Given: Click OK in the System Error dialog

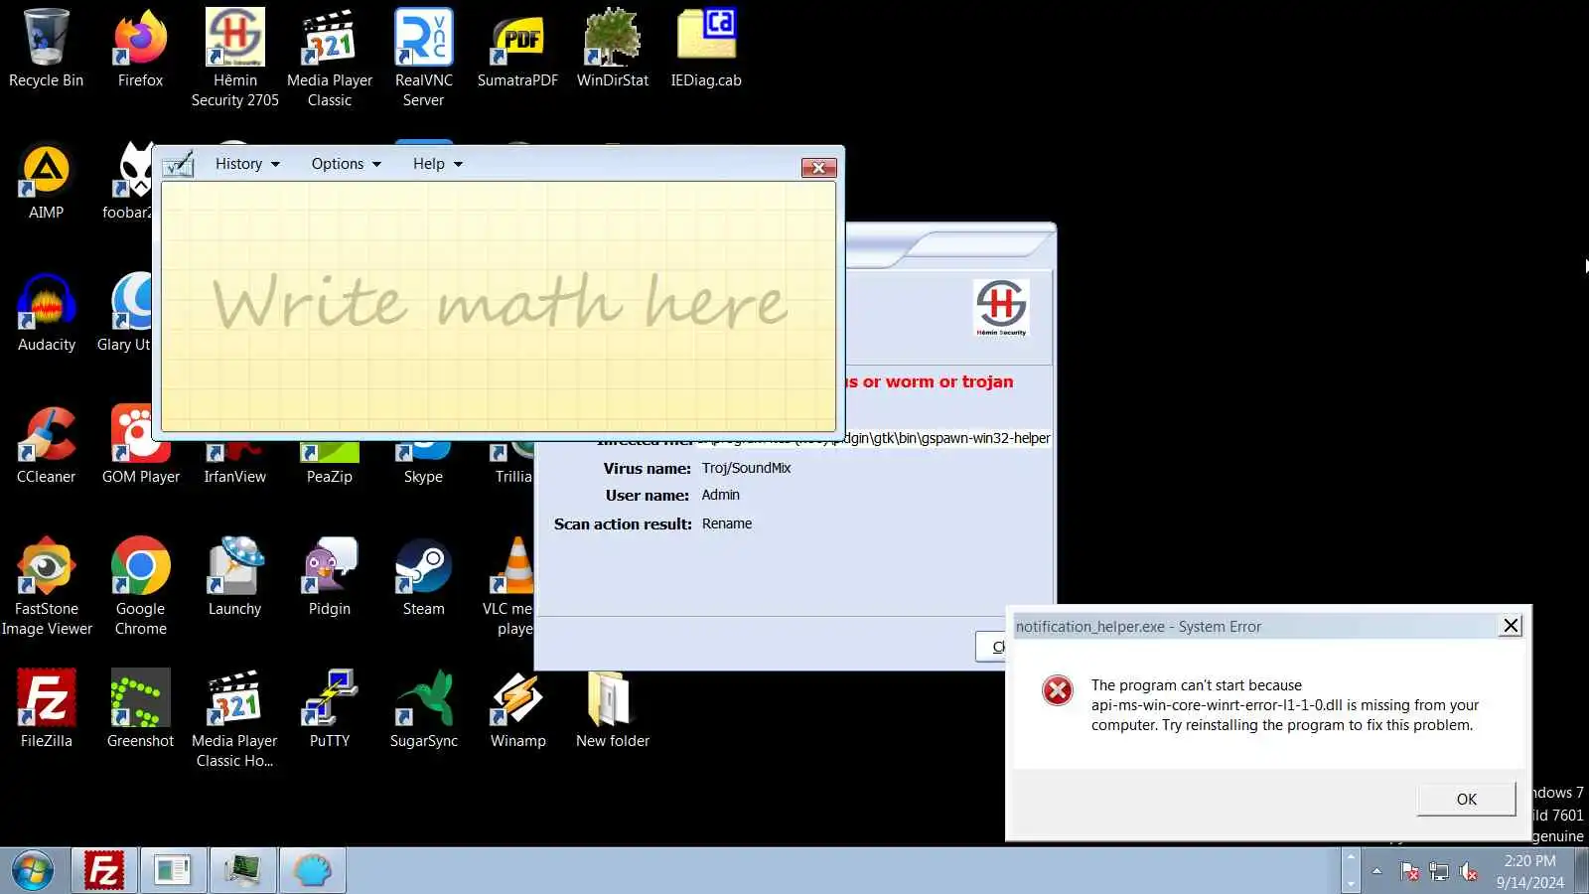Looking at the screenshot, I should tap(1466, 800).
